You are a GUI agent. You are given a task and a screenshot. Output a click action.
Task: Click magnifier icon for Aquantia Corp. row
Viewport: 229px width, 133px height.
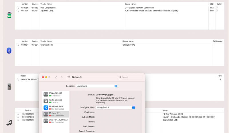coord(18,11)
